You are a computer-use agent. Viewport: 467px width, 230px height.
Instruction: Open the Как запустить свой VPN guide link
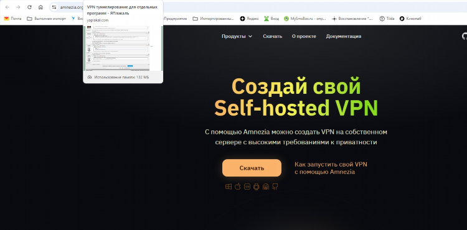331,168
